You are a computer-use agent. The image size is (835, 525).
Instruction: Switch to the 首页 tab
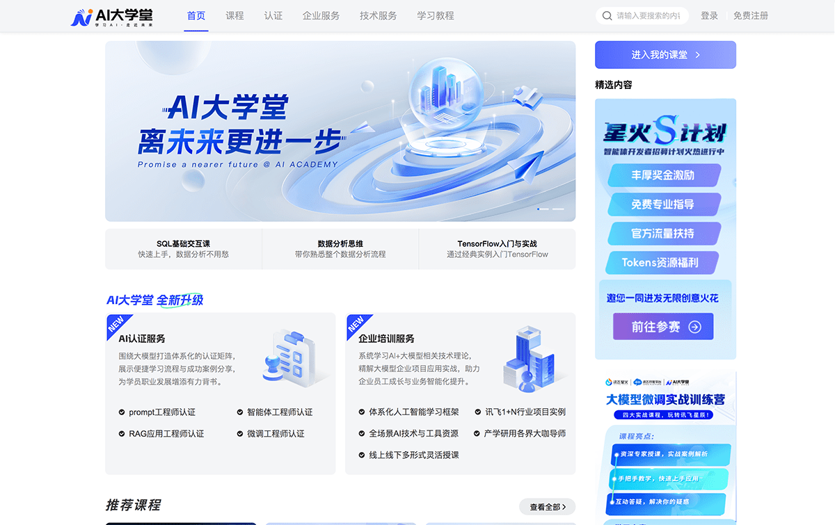(x=196, y=15)
